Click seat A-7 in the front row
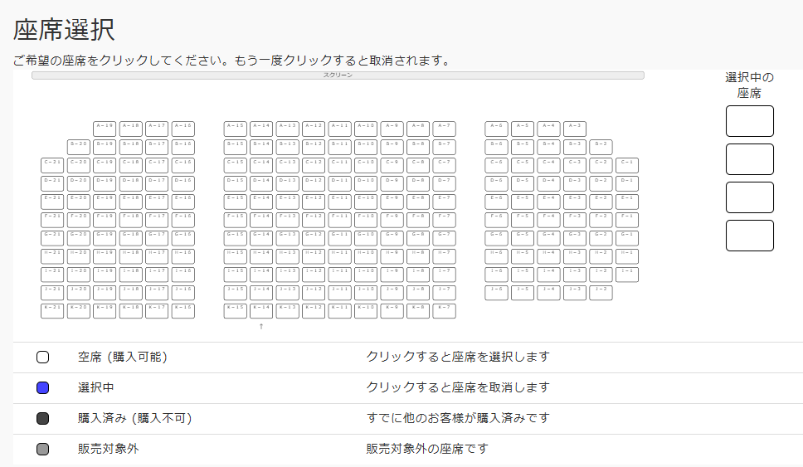 tap(444, 128)
